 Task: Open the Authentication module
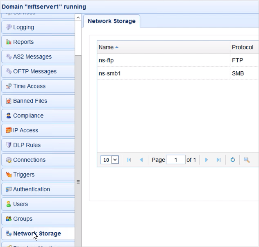tap(31, 189)
